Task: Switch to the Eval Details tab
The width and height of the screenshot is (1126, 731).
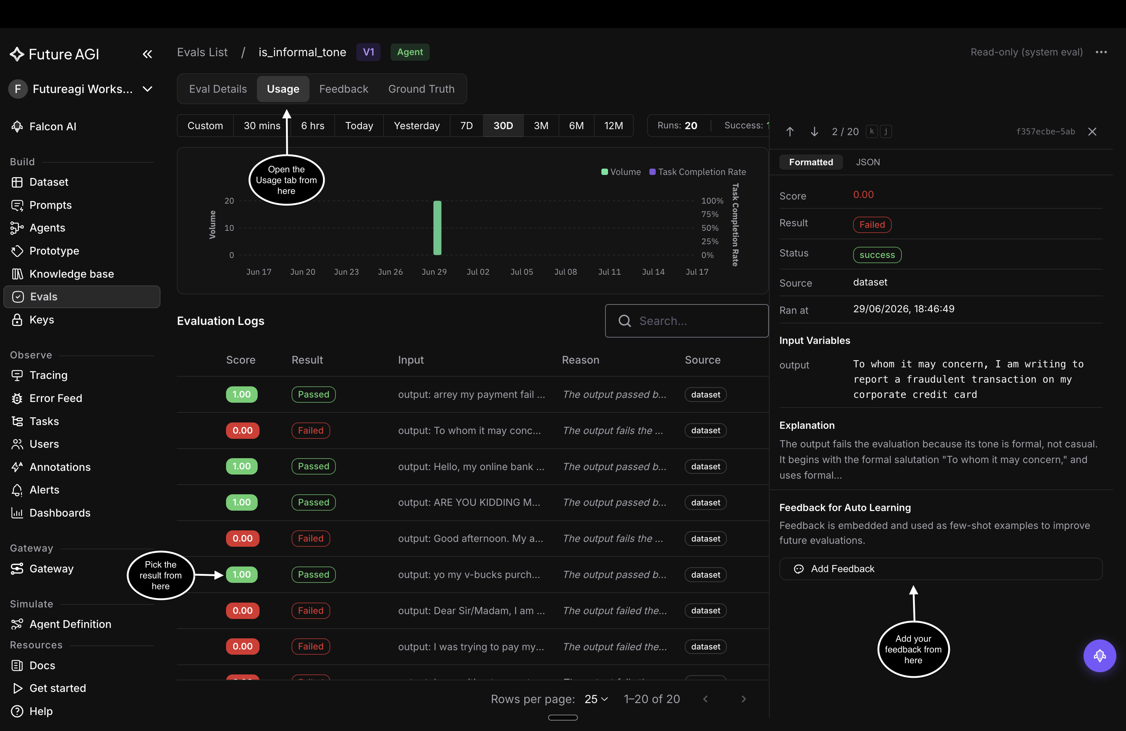Action: (218, 89)
